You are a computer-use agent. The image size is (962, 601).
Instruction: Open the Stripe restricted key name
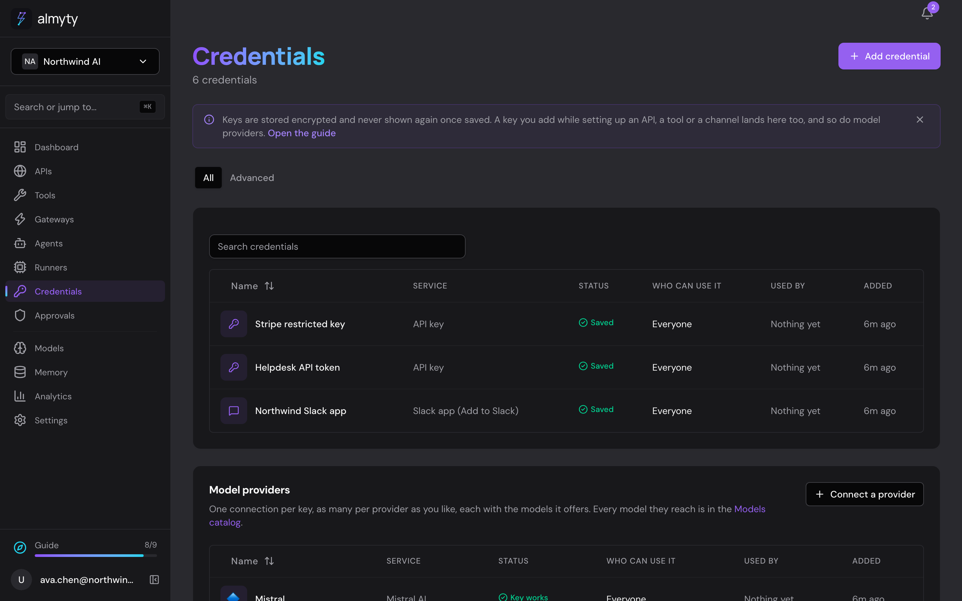(x=300, y=324)
